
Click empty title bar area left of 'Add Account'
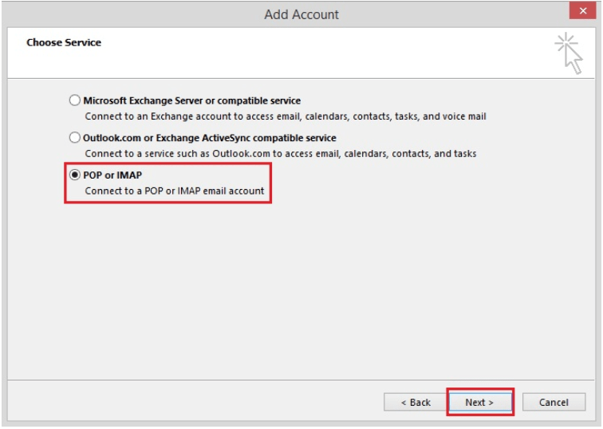point(120,14)
